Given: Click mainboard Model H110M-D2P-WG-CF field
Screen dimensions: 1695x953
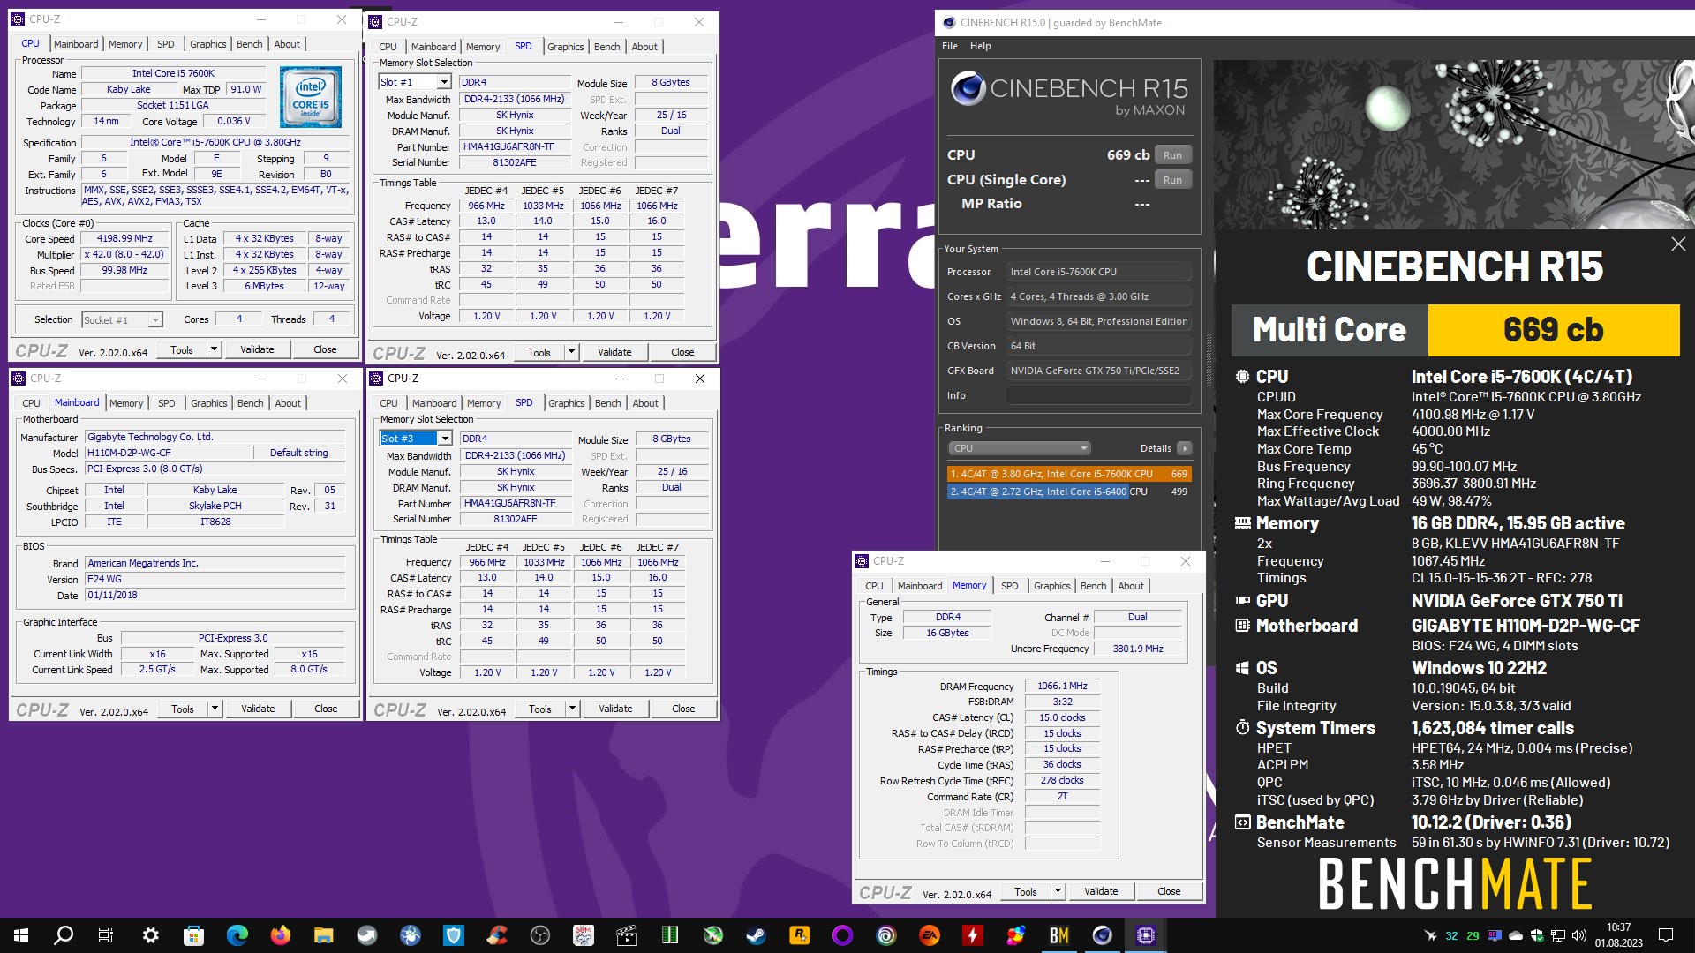Looking at the screenshot, I should 168,453.
